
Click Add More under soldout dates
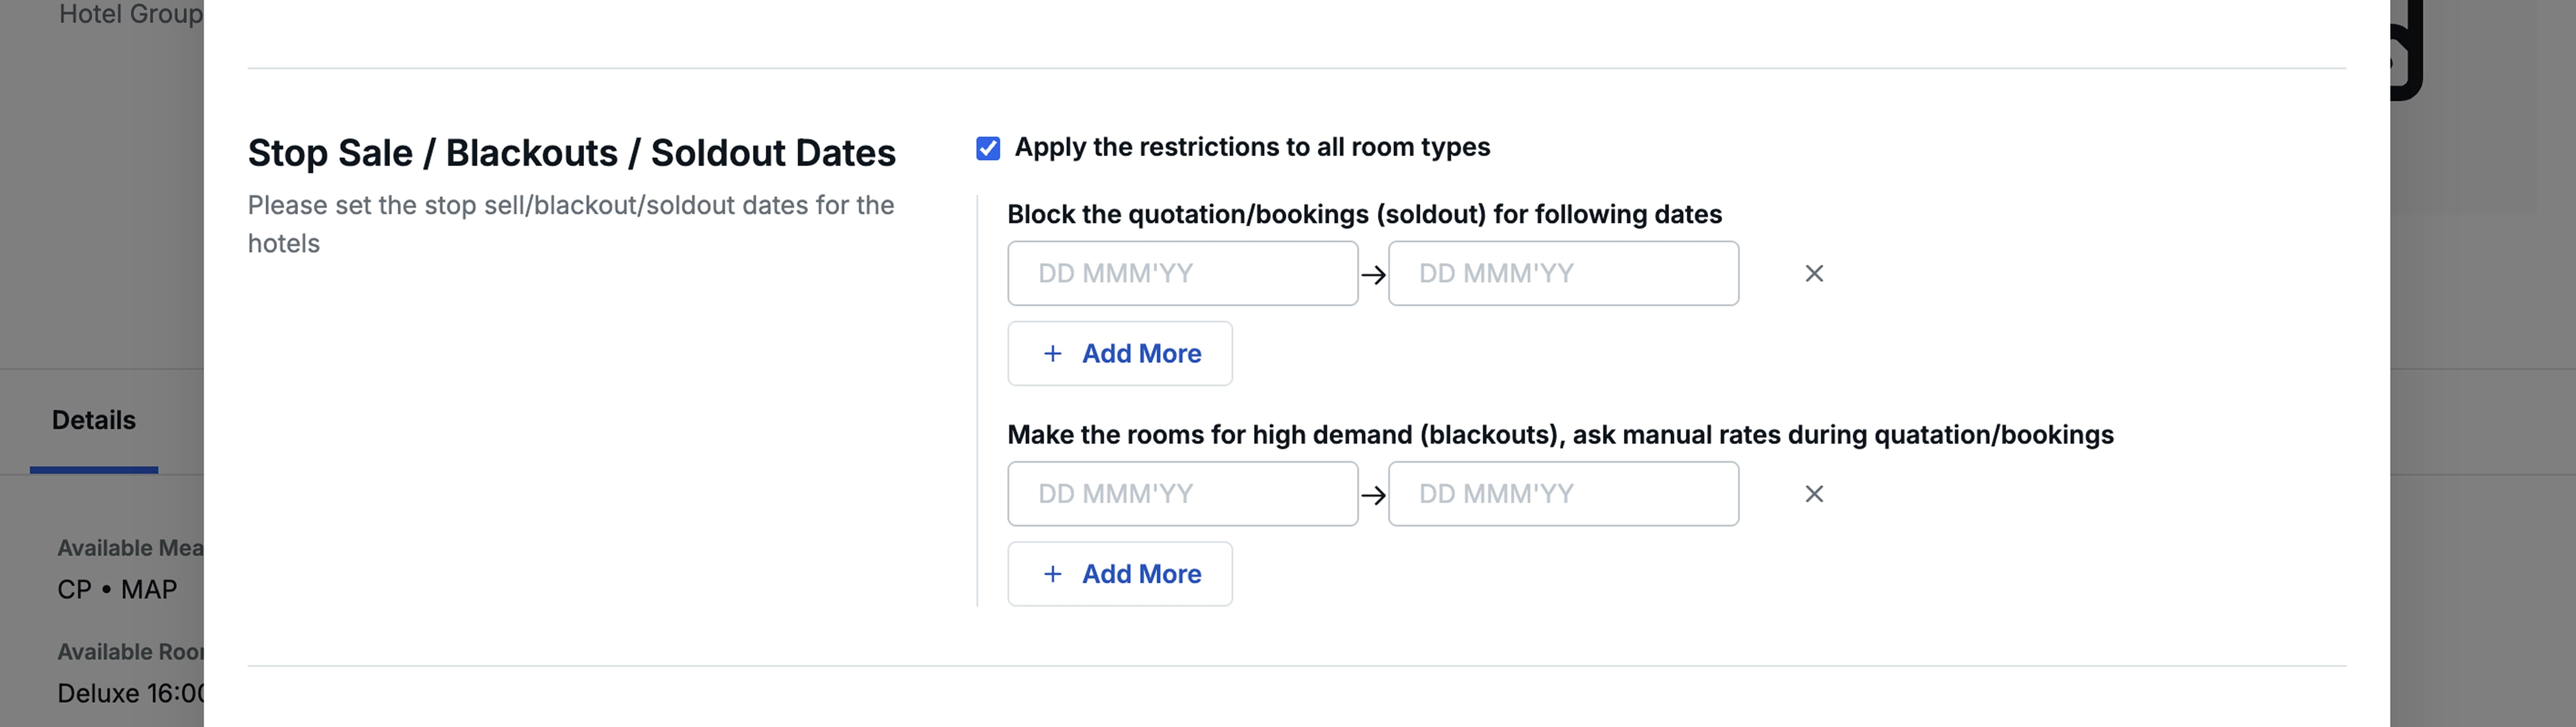[1120, 353]
